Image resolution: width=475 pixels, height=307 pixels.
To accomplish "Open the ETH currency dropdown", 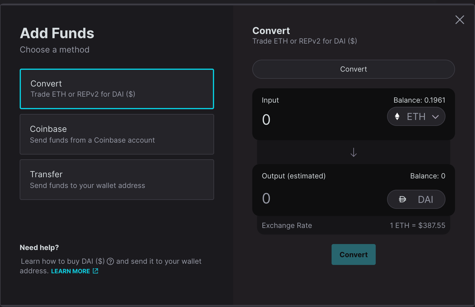I will (x=416, y=116).
